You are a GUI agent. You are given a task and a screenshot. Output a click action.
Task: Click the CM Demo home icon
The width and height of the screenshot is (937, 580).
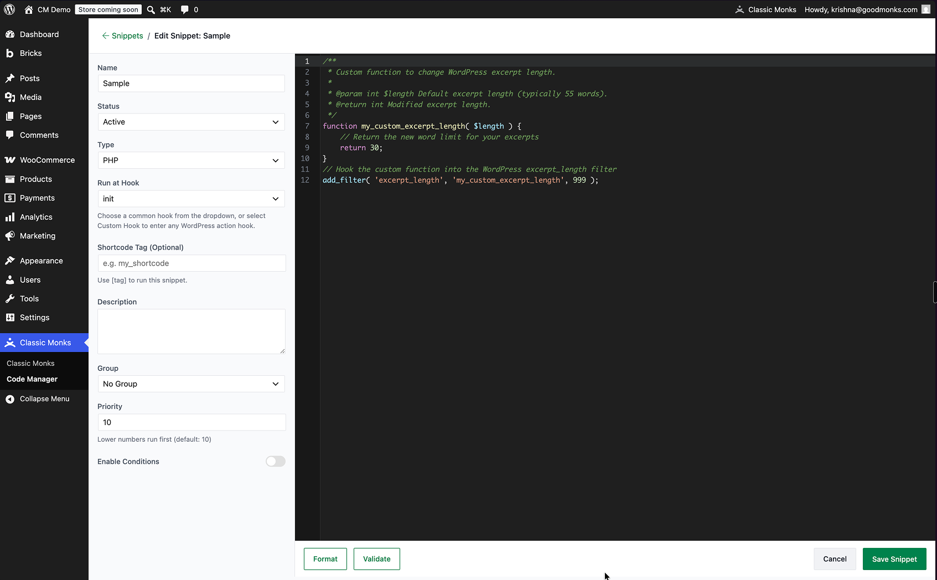(x=29, y=9)
